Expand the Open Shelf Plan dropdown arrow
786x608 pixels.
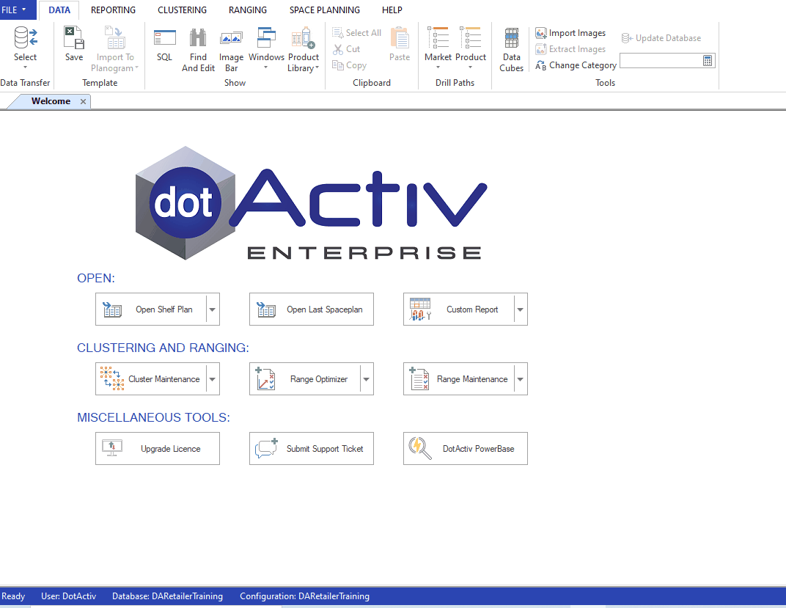[213, 310]
